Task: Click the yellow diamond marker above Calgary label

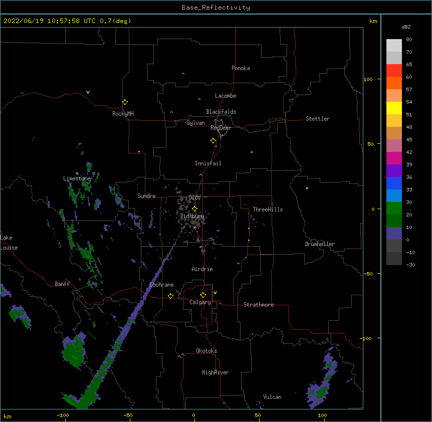Action: (203, 295)
